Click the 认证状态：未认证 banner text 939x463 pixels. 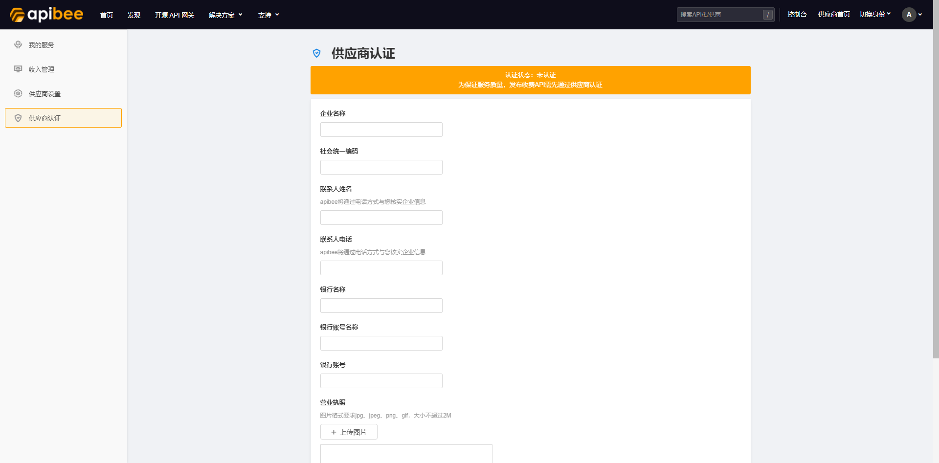tap(530, 75)
